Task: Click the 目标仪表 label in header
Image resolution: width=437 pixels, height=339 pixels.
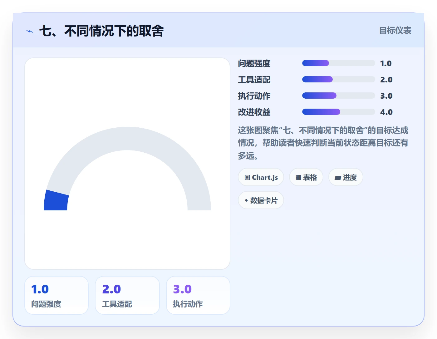Action: coord(395,31)
